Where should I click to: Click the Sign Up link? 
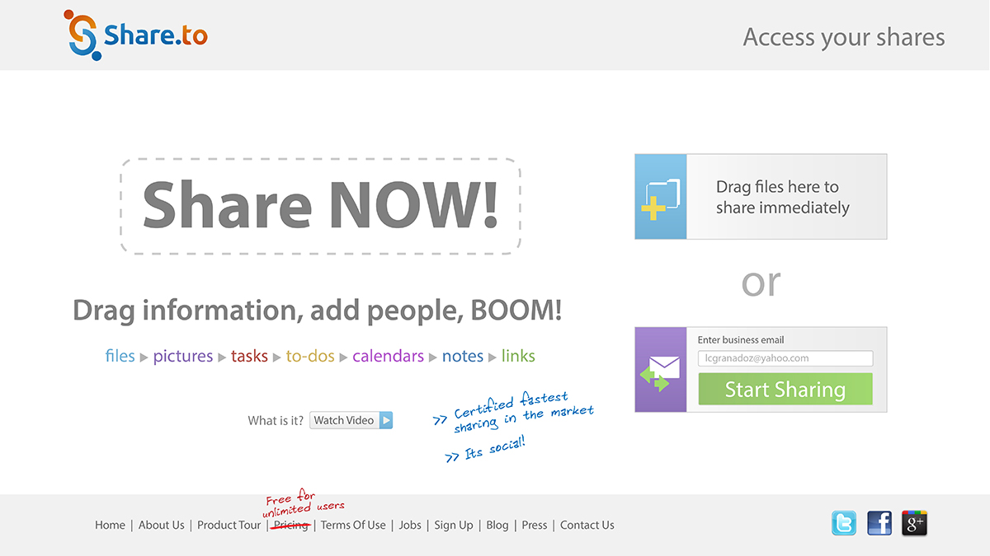tap(454, 525)
